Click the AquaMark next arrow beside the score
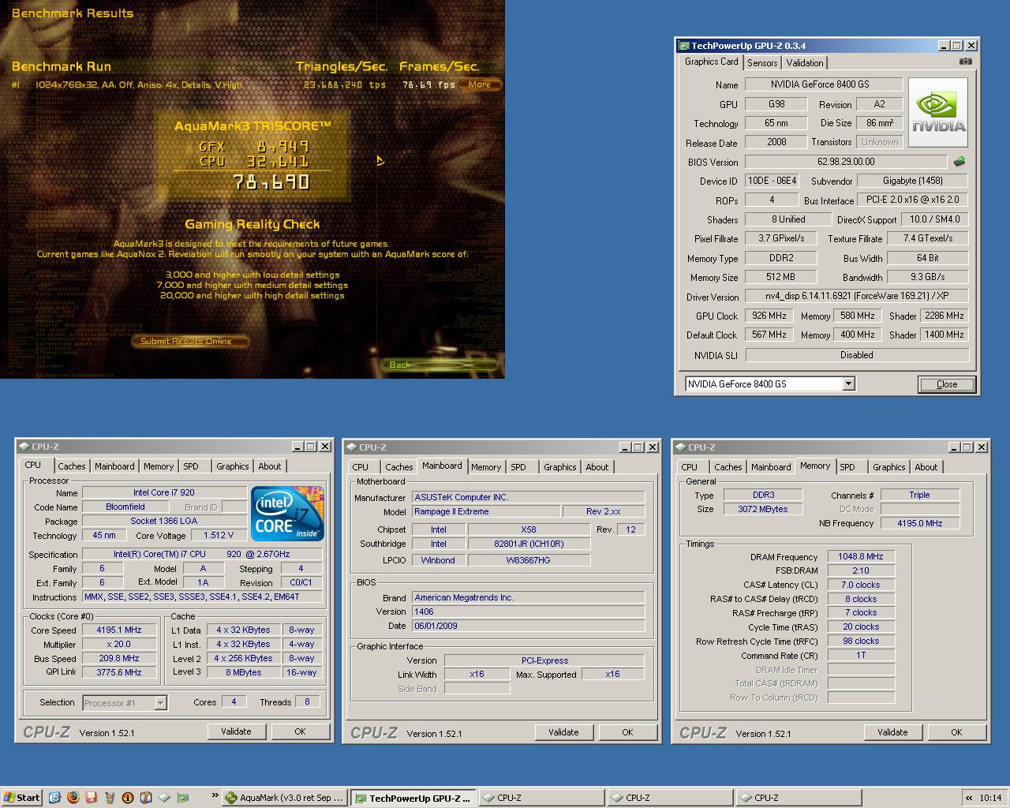Screen dimensions: 1010x808 [380, 161]
